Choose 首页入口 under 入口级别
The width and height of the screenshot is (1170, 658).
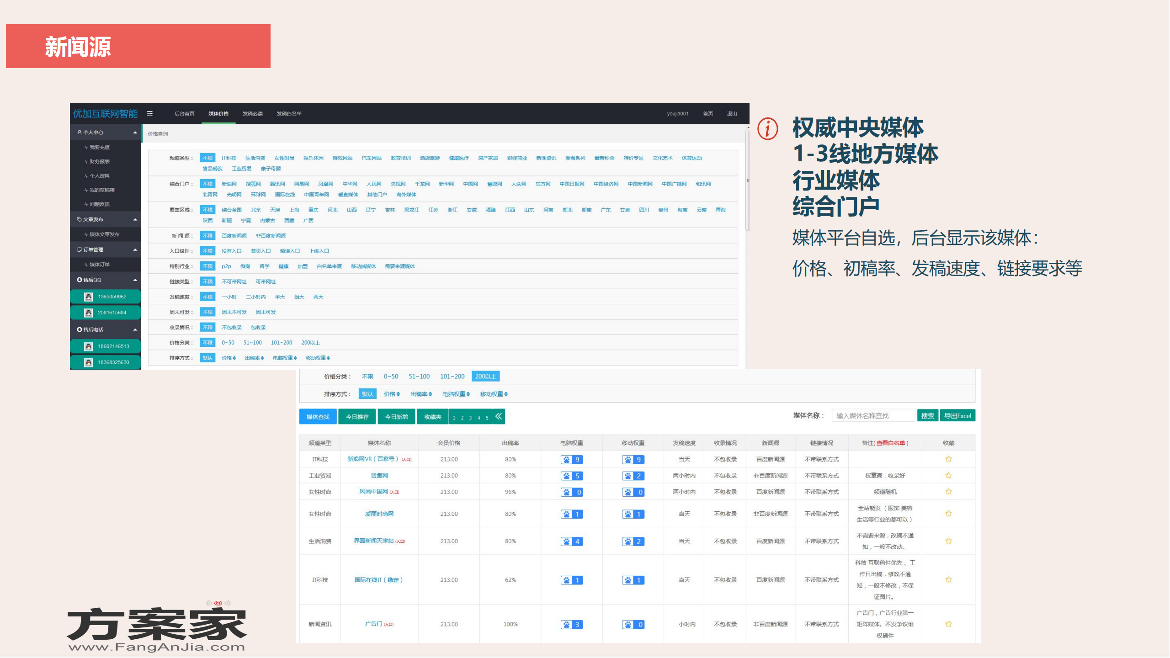pos(261,251)
